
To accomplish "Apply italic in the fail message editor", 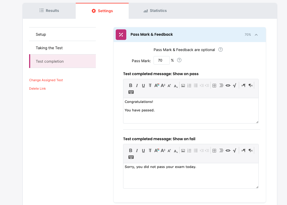I will point(137,151).
